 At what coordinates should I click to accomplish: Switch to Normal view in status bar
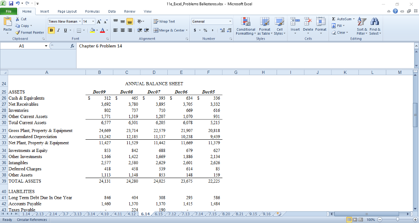pos(349,220)
